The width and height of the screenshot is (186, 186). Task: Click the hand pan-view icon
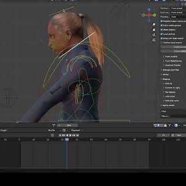(154, 30)
